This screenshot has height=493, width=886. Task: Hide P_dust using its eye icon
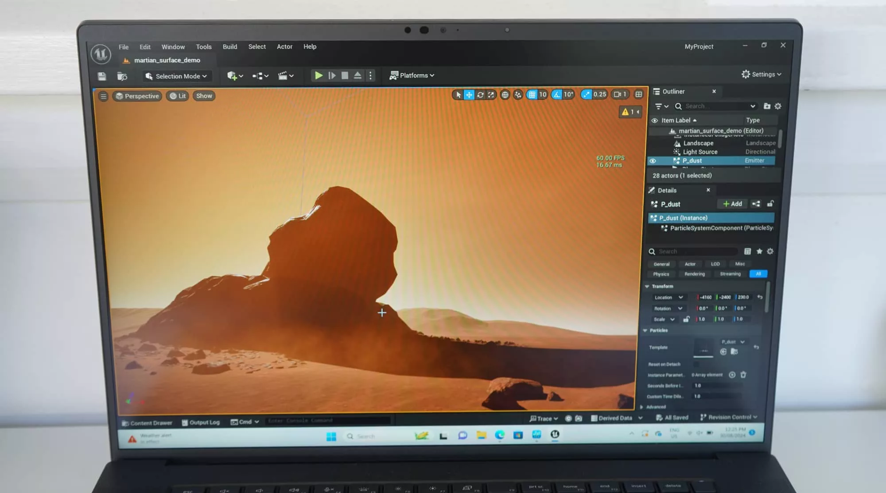coord(653,161)
